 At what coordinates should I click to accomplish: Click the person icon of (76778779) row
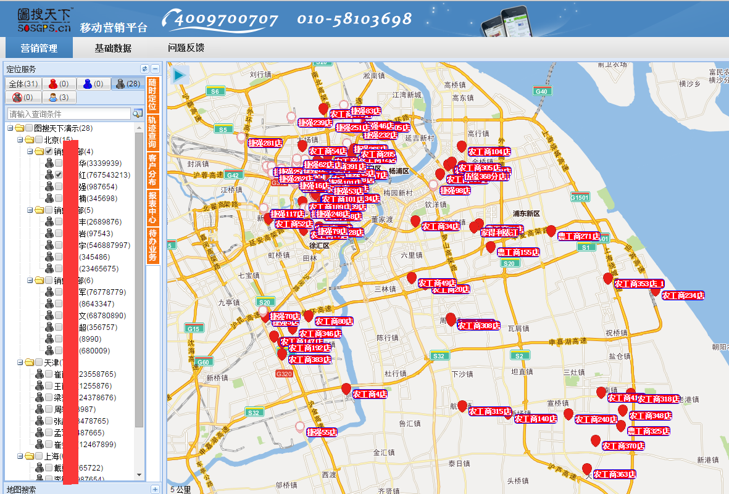tap(49, 292)
